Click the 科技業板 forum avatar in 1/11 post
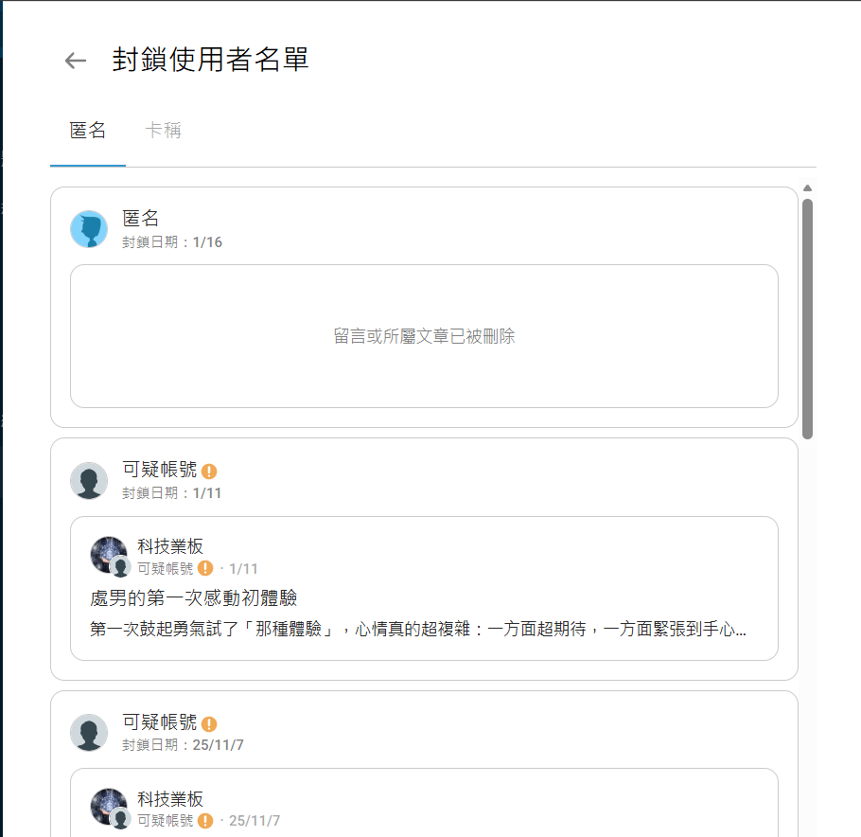This screenshot has height=837, width=861. [x=109, y=555]
